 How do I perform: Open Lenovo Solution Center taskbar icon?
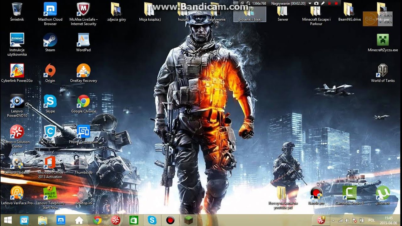click(116, 220)
